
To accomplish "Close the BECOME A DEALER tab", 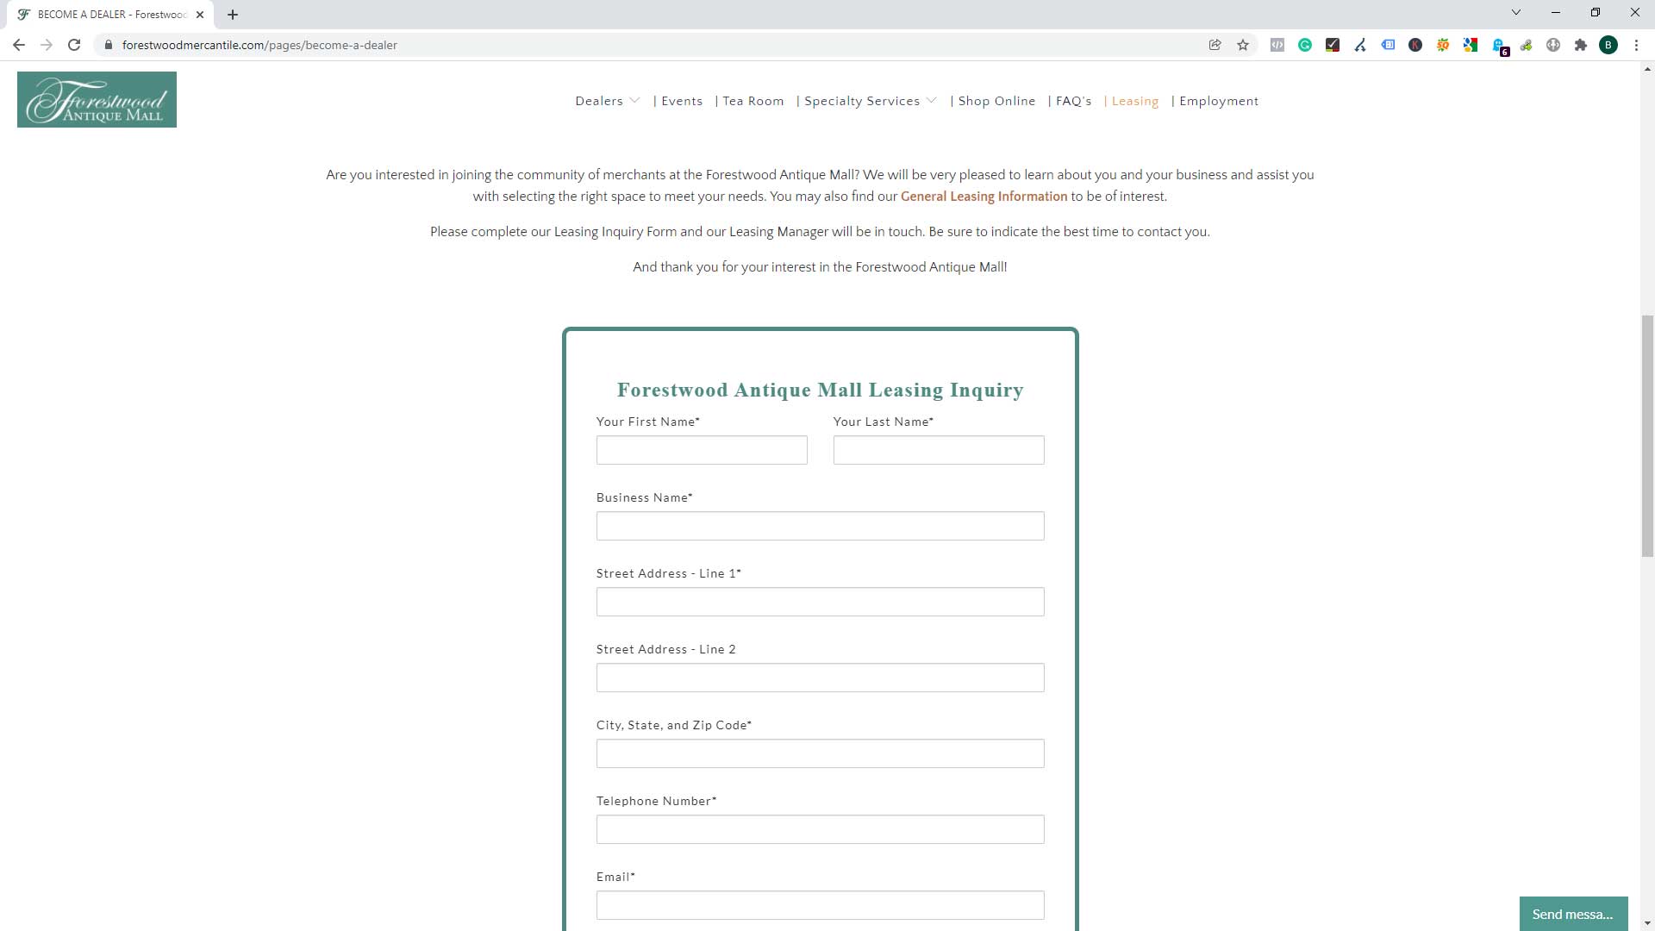I will tap(200, 15).
